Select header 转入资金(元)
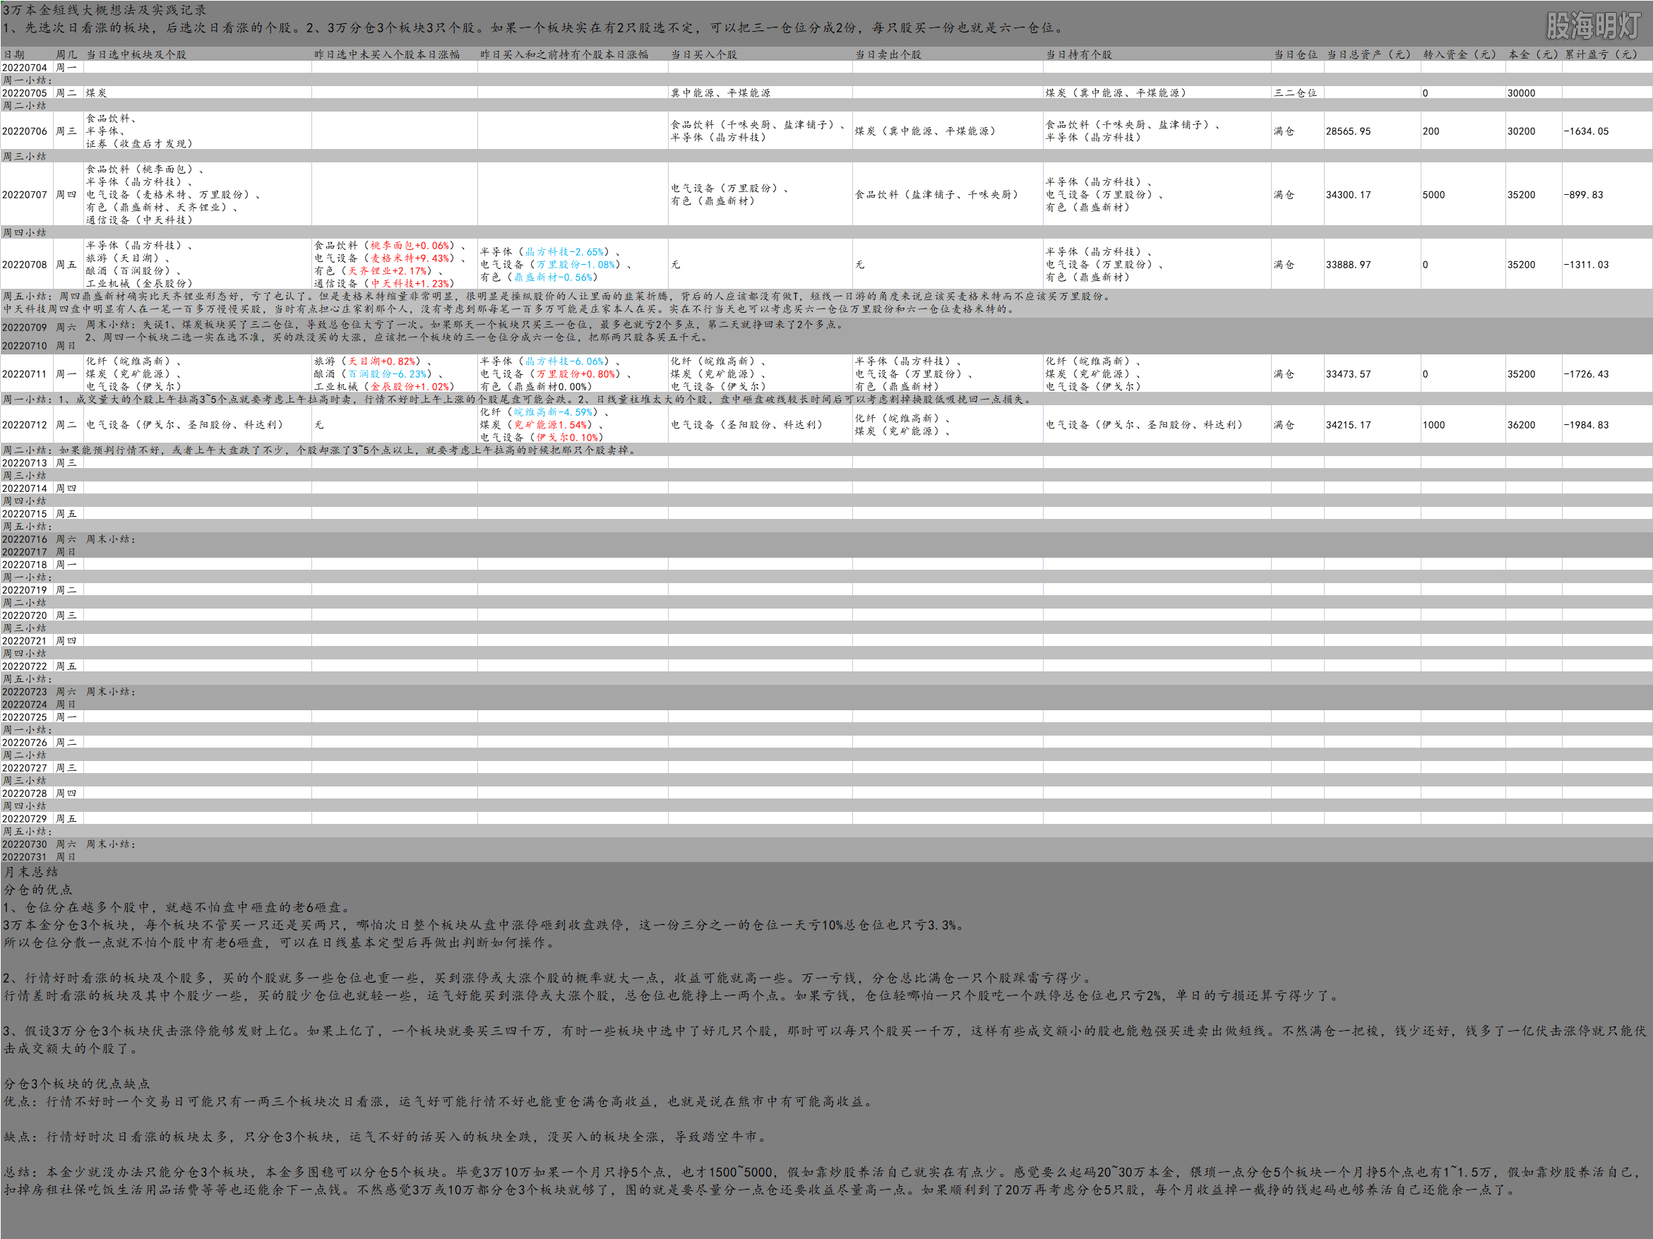 (x=1460, y=54)
